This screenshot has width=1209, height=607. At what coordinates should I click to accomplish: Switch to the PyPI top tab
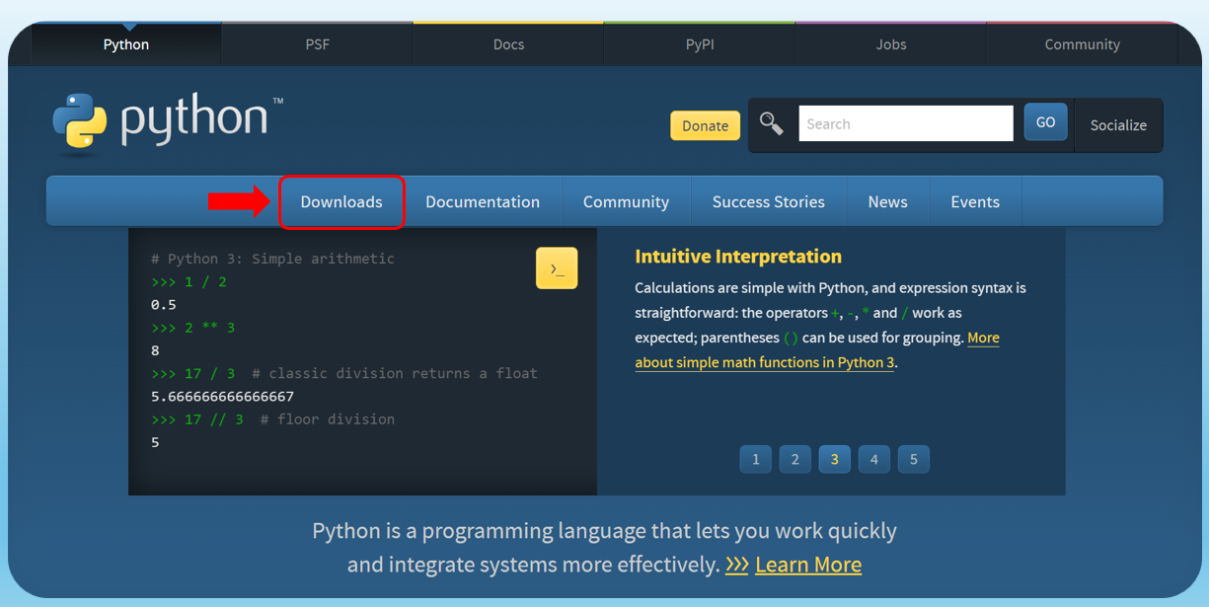(700, 44)
